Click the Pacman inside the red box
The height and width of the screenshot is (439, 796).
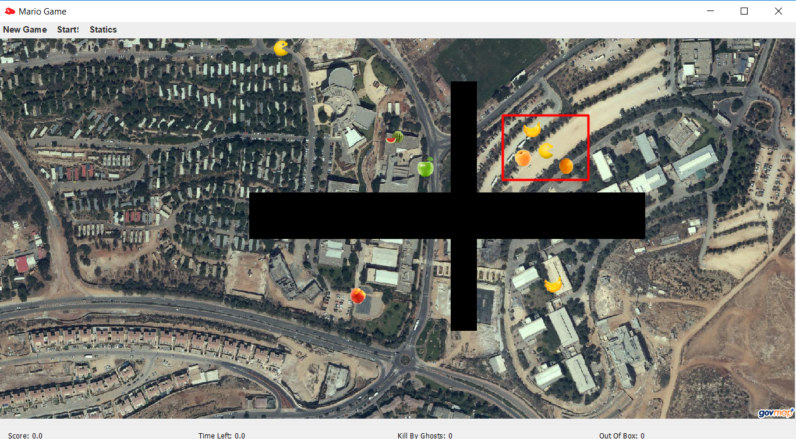click(546, 151)
